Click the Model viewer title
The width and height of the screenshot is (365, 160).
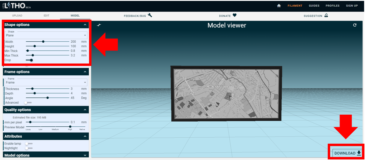click(x=227, y=25)
